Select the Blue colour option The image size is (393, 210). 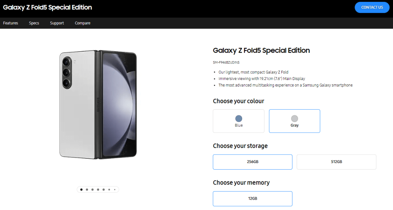[x=238, y=121]
